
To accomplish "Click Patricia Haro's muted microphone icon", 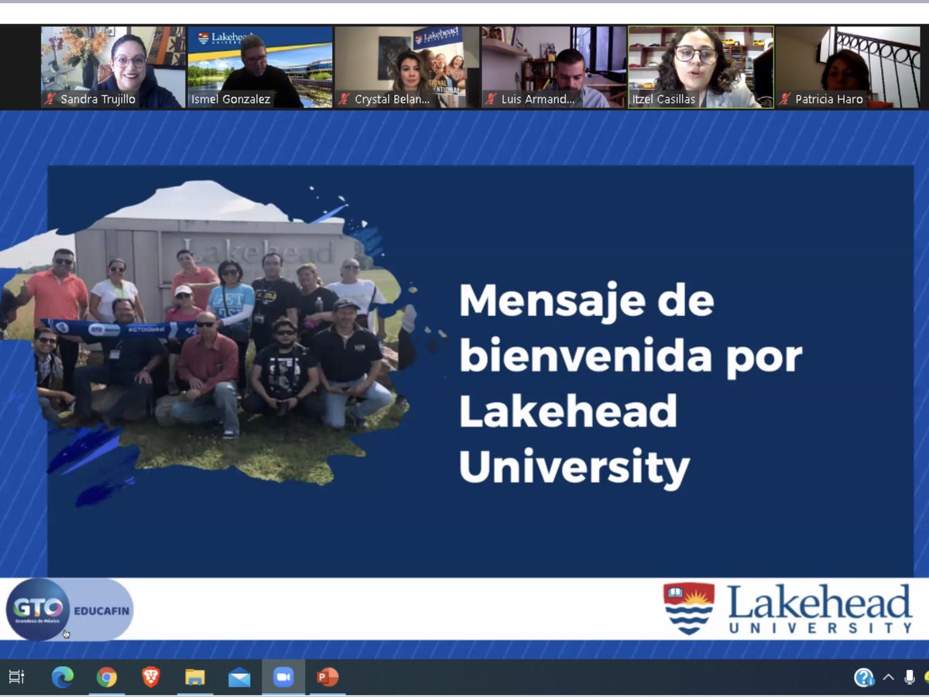I will click(785, 99).
